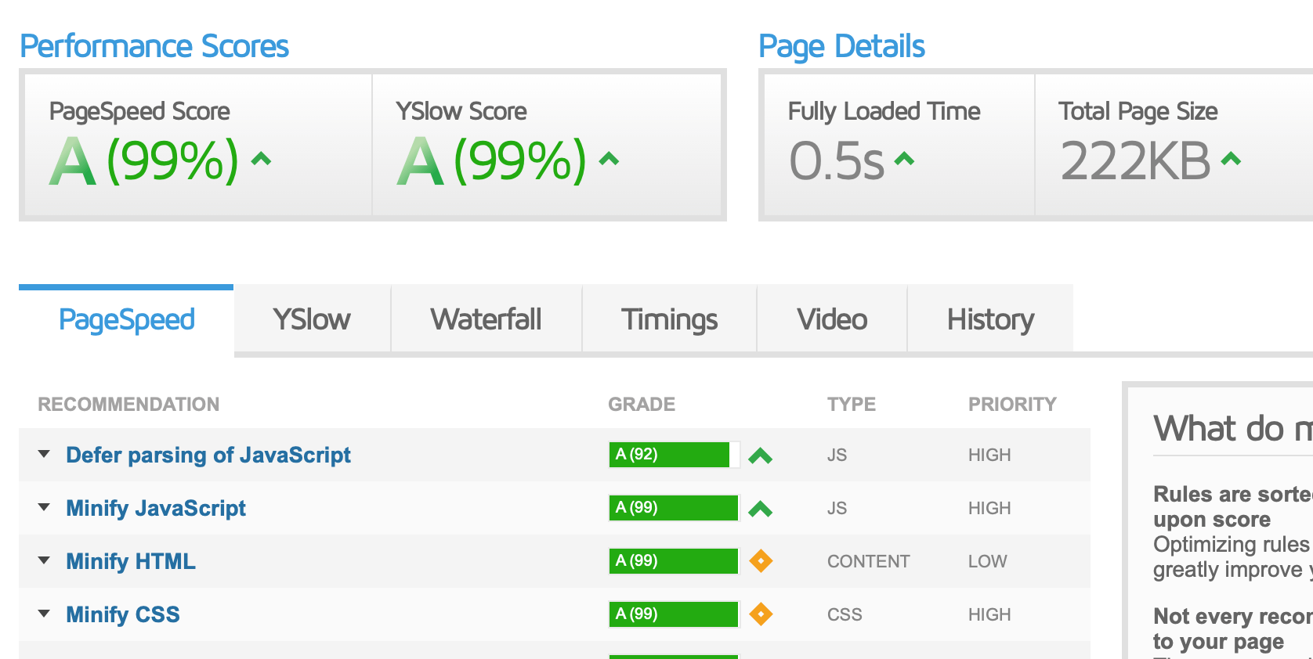This screenshot has width=1313, height=659.
Task: Click orange diamond icon in Minify CSS row
Action: pos(761,614)
